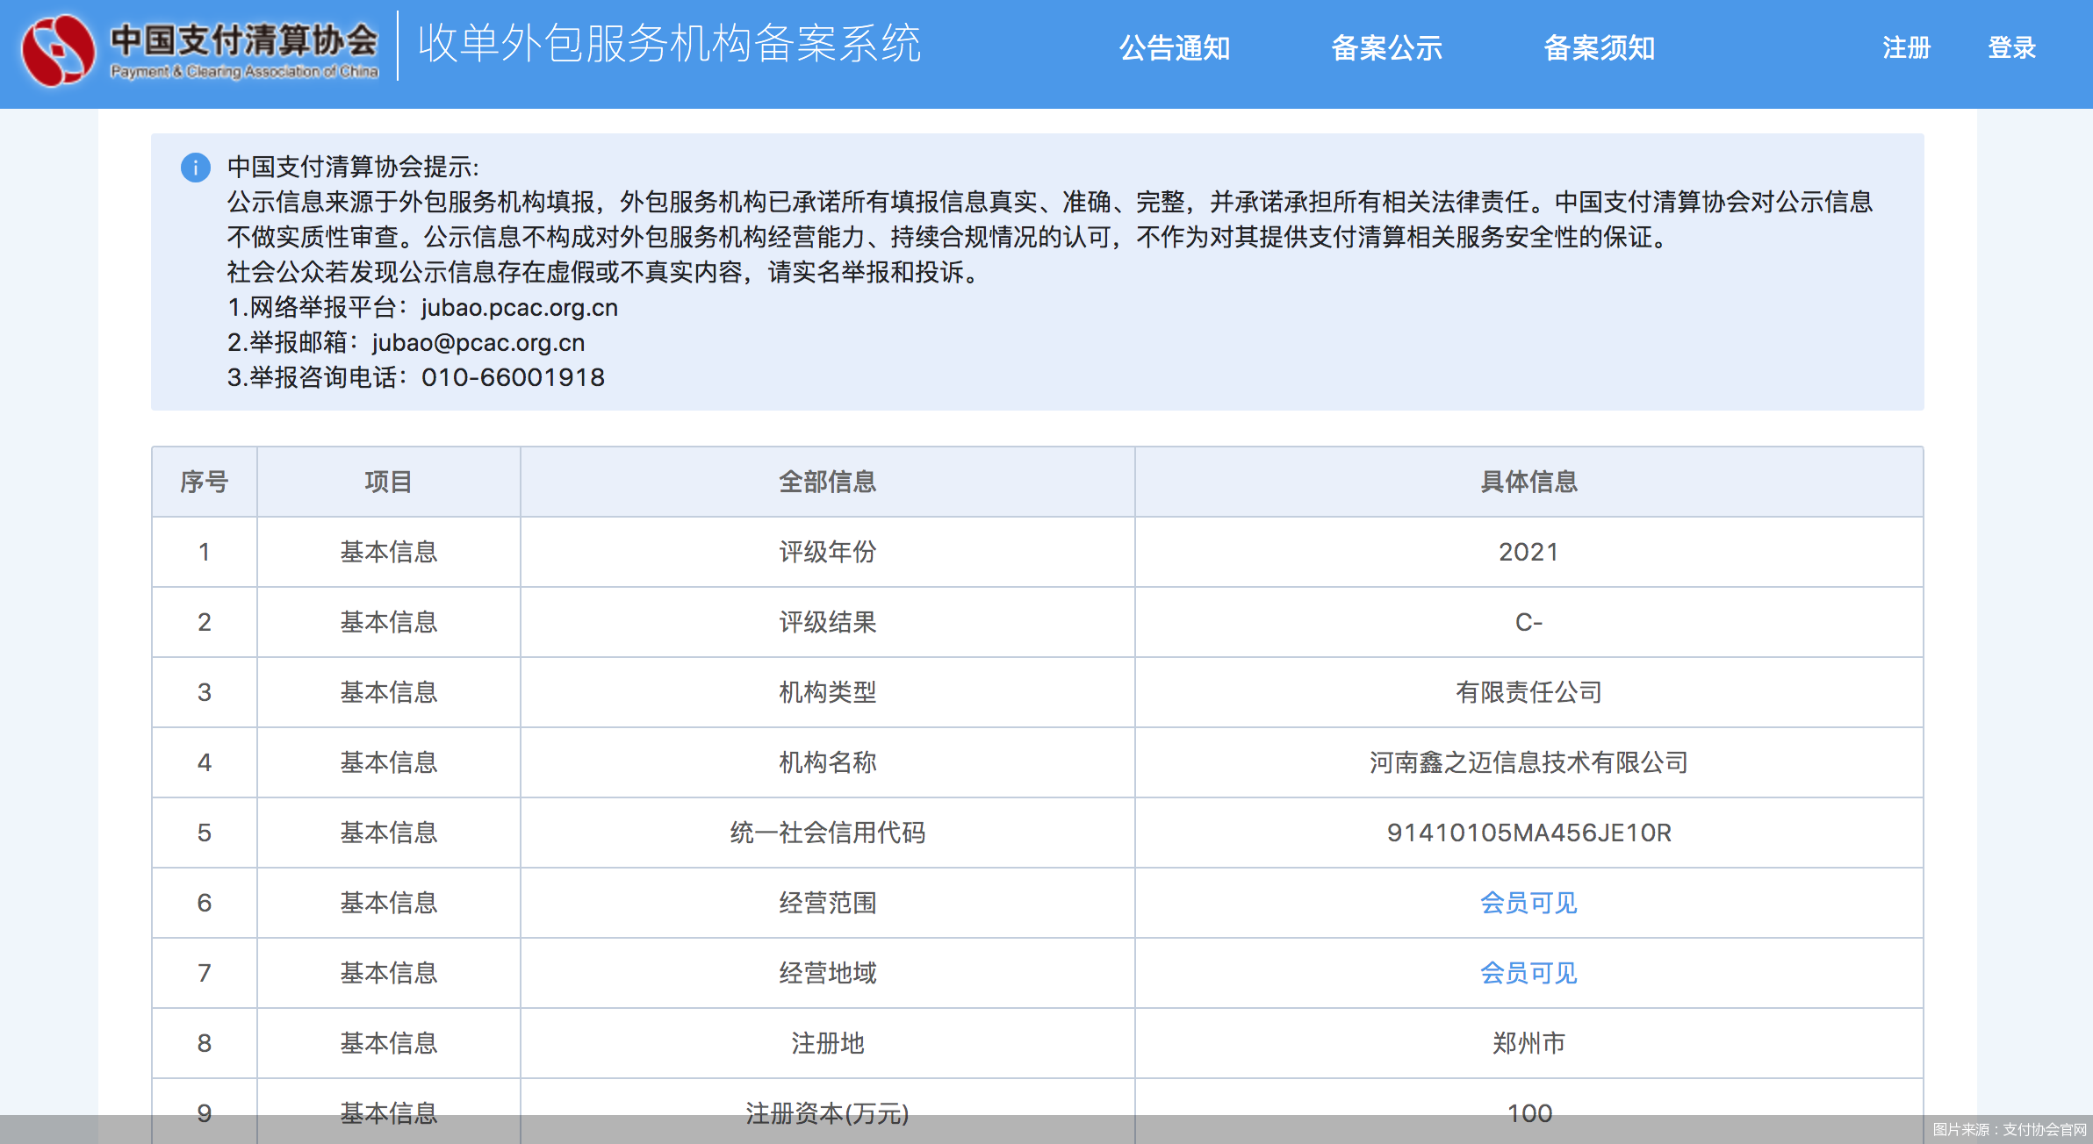Viewport: 2093px width, 1144px height.
Task: Click the system title 收单外包服务机构备案系统
Action: 672,48
